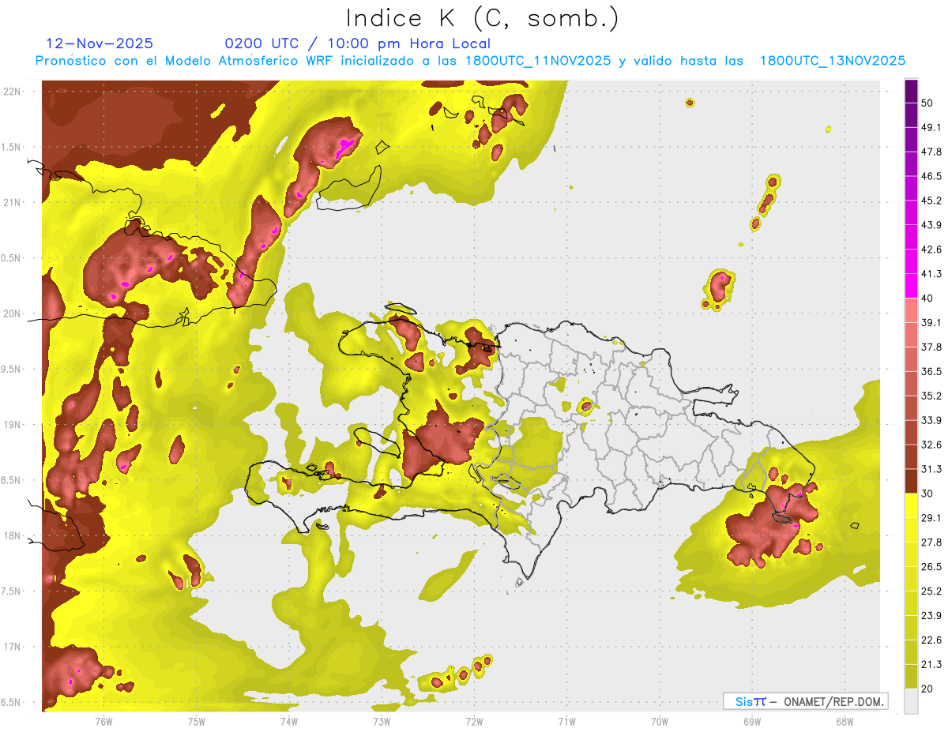Image resolution: width=948 pixels, height=732 pixels.
Task: Click the legend value "39.1"
Action: tap(931, 322)
